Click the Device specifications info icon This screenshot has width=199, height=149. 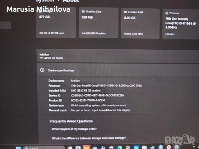(x=42, y=70)
